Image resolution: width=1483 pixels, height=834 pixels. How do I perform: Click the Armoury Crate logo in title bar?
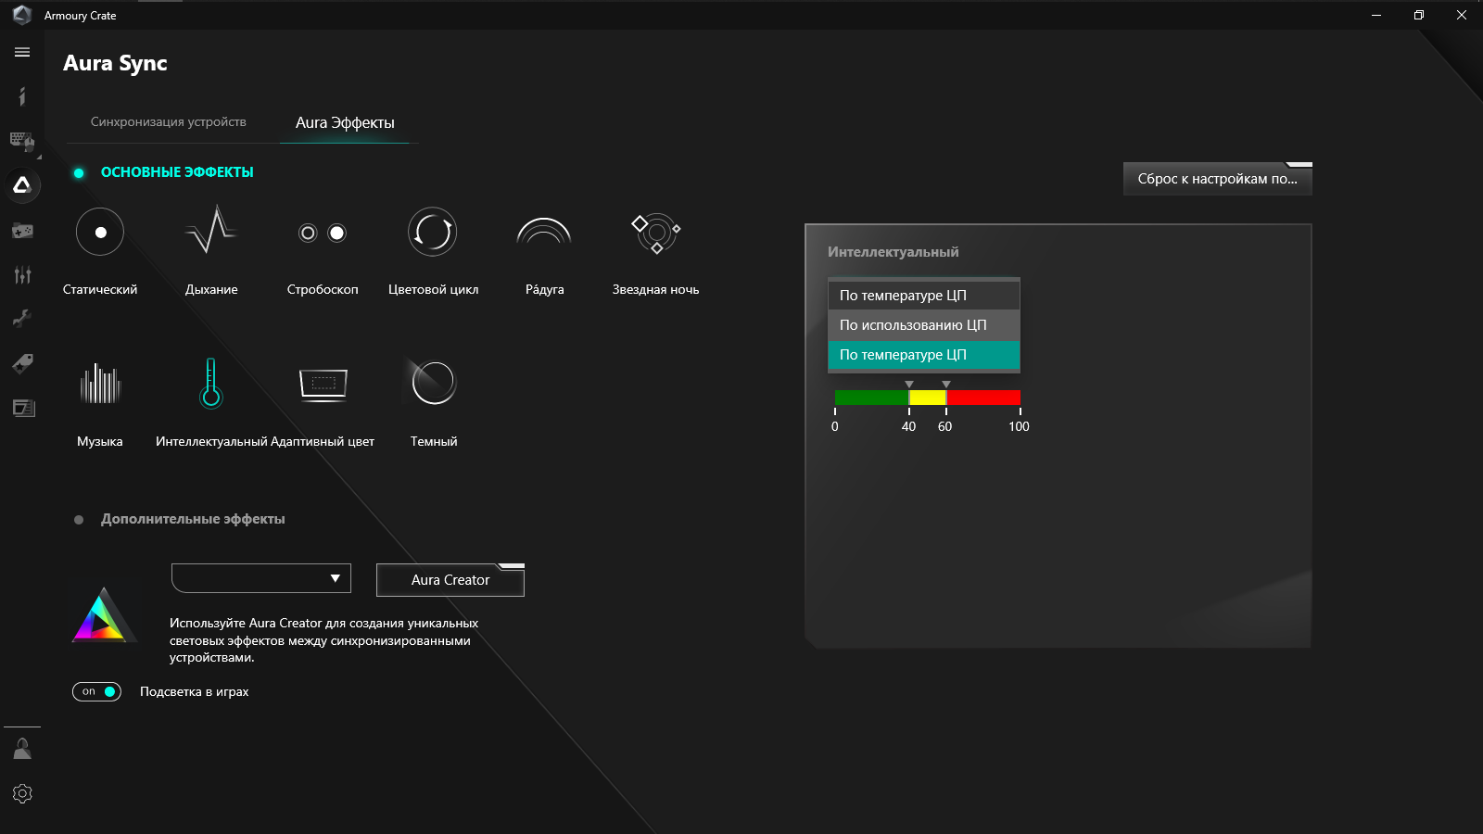(22, 15)
